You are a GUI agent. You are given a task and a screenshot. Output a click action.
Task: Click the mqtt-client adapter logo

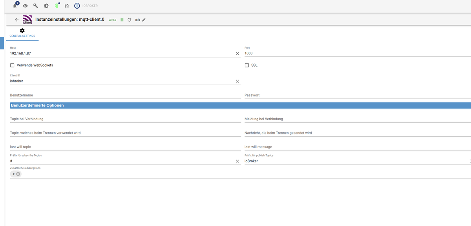(x=27, y=20)
